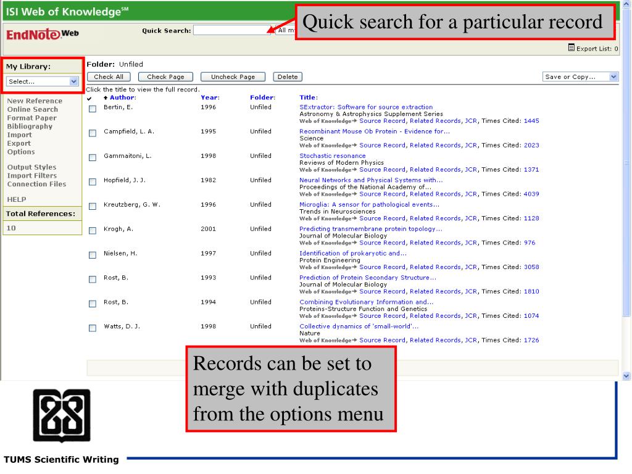Open Related Records for Stochastic resonance

pos(435,170)
